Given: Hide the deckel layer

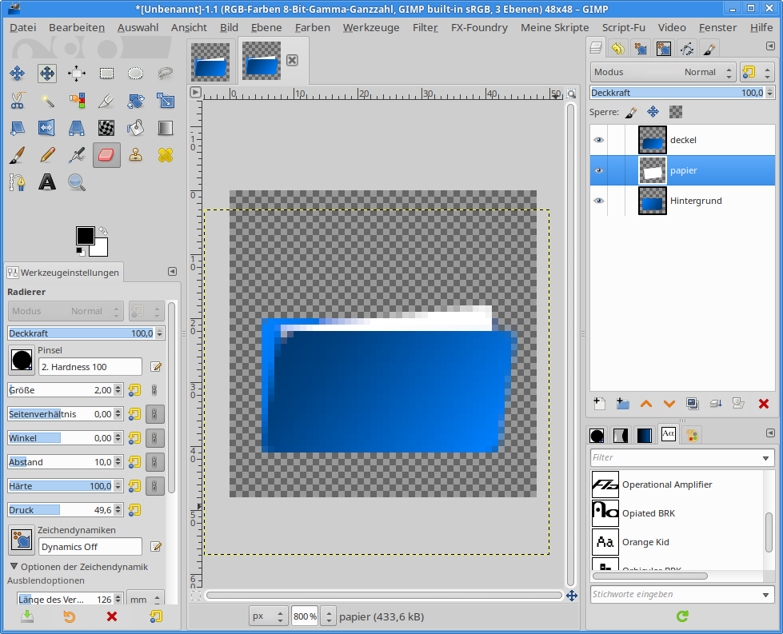Looking at the screenshot, I should (x=598, y=140).
